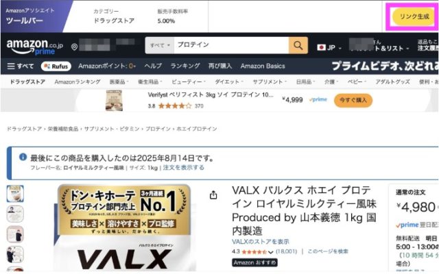Screen dimensions: 439x274
Task: Open the ランキング navigation item
Action: click(x=185, y=66)
